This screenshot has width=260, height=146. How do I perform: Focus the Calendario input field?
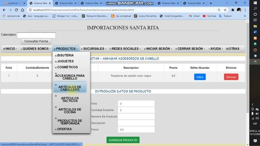pos(36,35)
